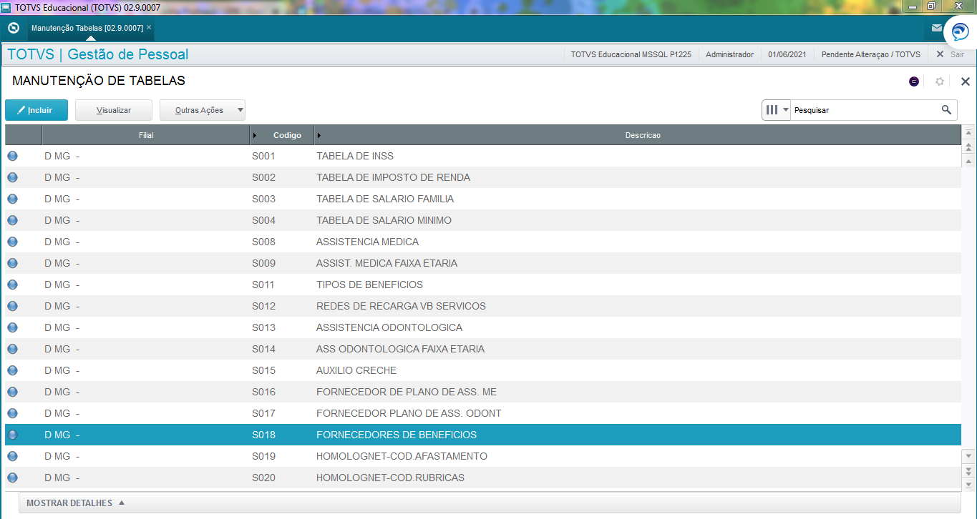Click the Incluir button
The image size is (977, 519).
(37, 110)
